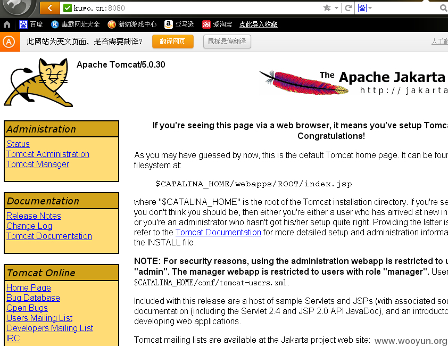Click the Documentation panel header
Screen dimensions: 448x346
pyautogui.click(x=61, y=201)
